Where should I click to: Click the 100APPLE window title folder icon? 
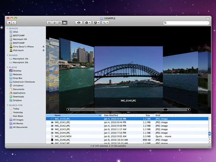tap(102, 18)
